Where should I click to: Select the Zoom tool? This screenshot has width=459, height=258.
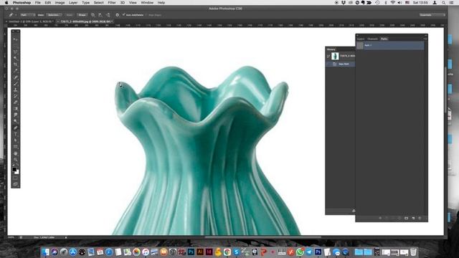pos(16,160)
